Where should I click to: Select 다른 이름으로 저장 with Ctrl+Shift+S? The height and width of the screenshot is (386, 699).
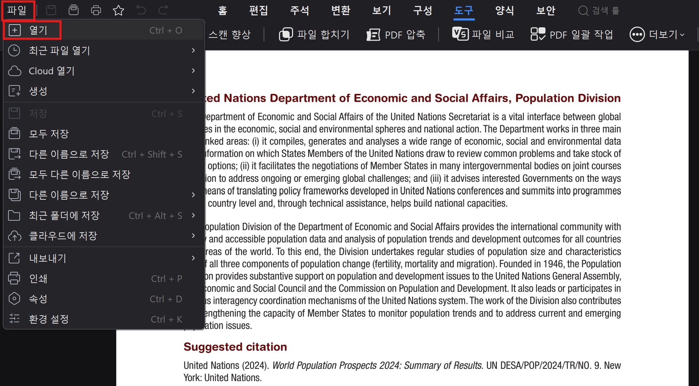(x=104, y=154)
